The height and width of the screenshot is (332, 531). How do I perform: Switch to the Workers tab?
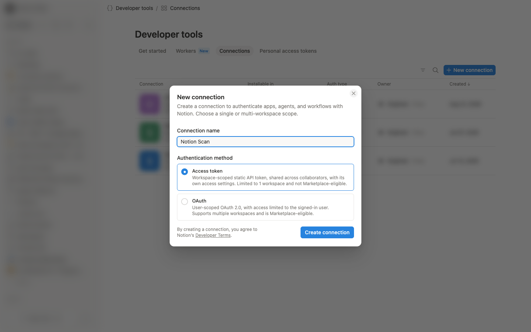tap(192, 51)
